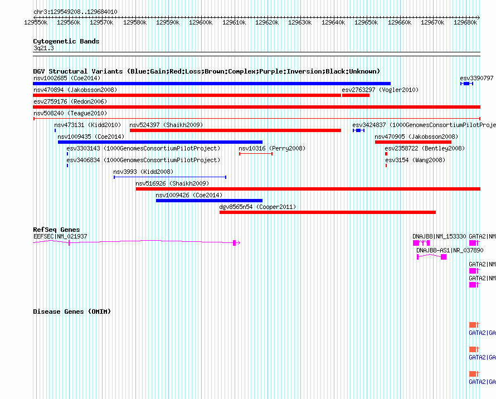The width and height of the screenshot is (496, 399).
Task: Open the nsv524397 (Shaikh2009) red bar
Action: point(235,130)
